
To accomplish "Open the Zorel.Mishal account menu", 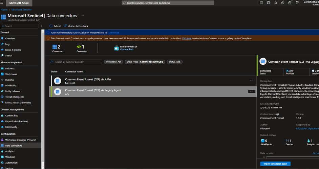I will [x=311, y=3].
